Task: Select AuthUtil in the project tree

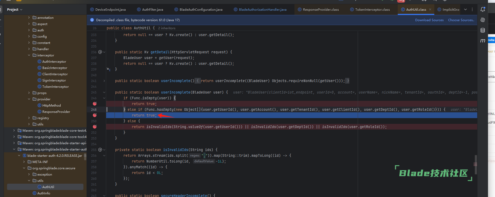Action: click(x=45, y=187)
